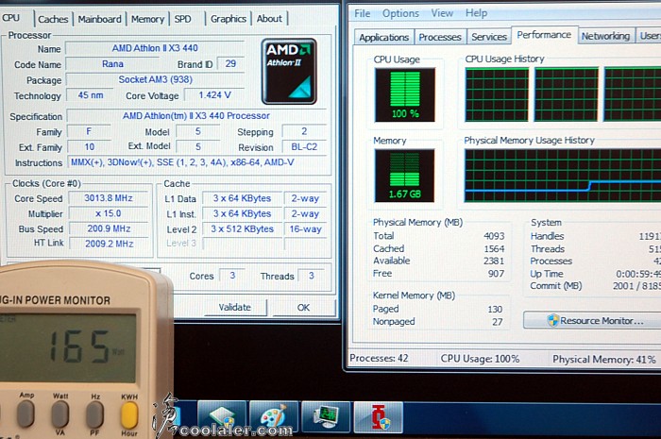Click the OK button in CPU-Z

[x=303, y=307]
